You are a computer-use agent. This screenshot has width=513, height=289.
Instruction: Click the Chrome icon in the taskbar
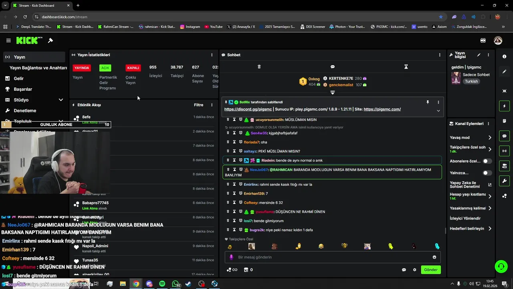point(136,284)
